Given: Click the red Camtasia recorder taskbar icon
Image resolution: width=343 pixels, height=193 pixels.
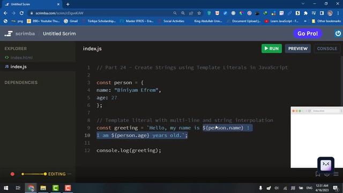Looking at the screenshot, I should (x=68, y=188).
